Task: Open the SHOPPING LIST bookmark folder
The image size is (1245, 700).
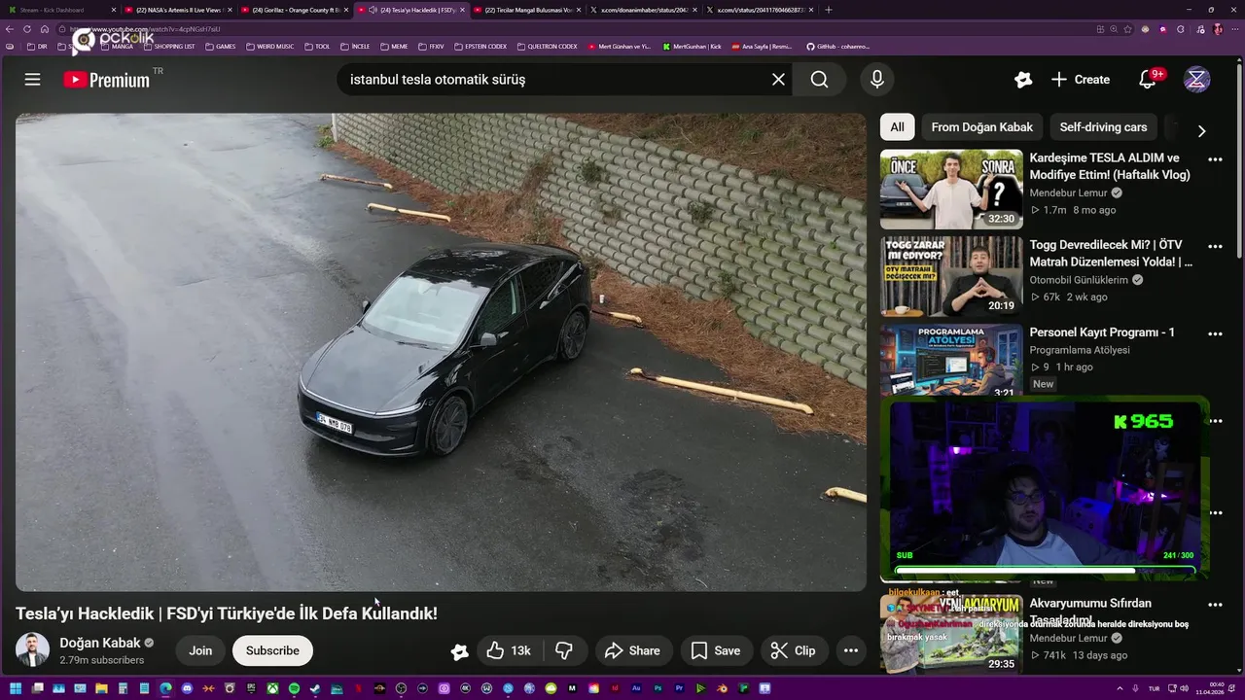Action: click(x=169, y=46)
